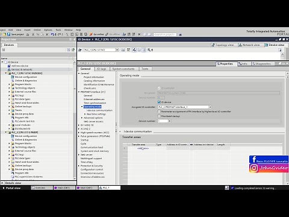Click the add new transfer area cell
Screen dimensions: 289x217
tap(143, 148)
